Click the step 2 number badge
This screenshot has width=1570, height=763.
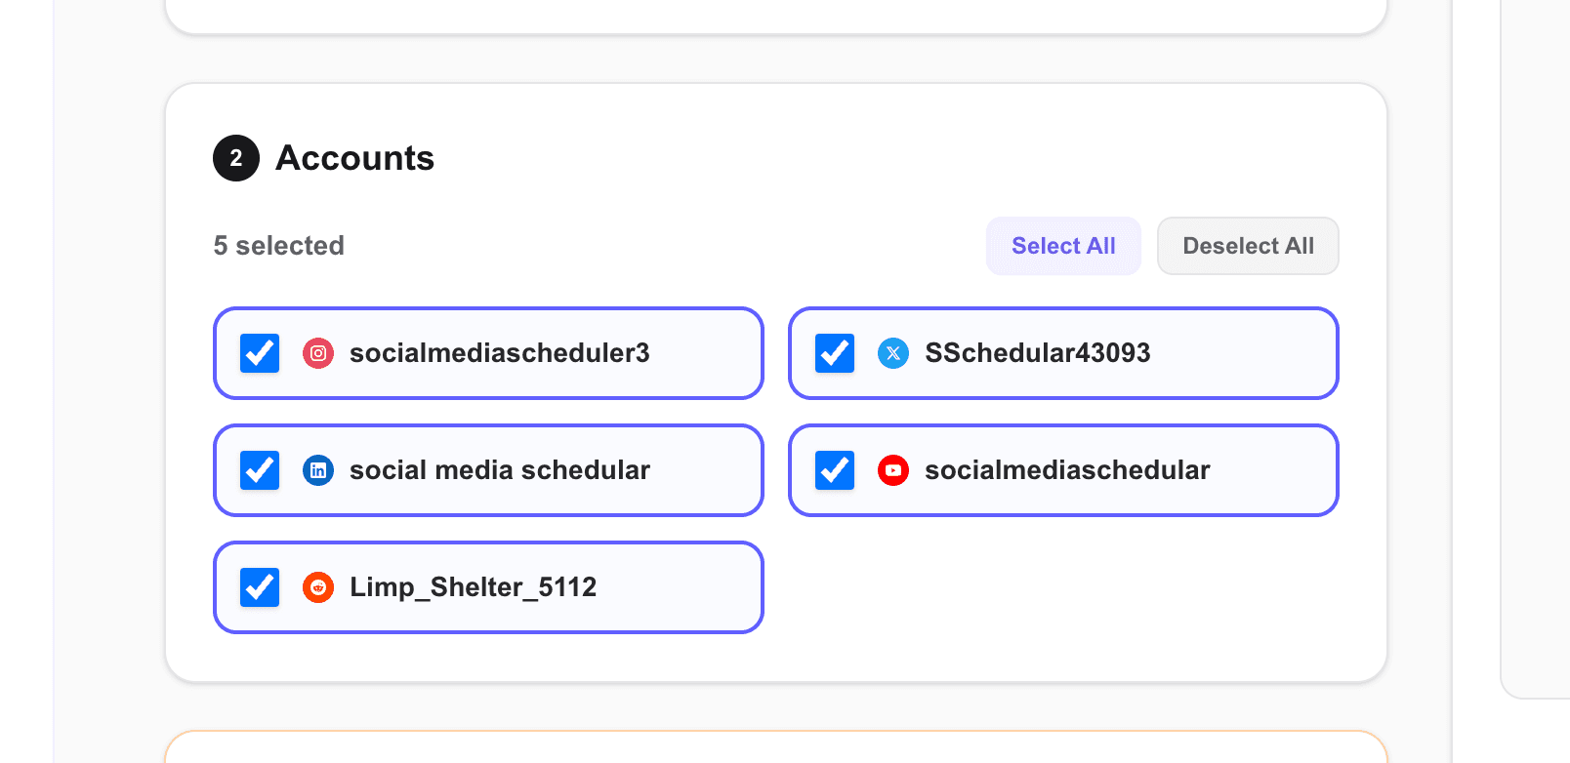[236, 158]
